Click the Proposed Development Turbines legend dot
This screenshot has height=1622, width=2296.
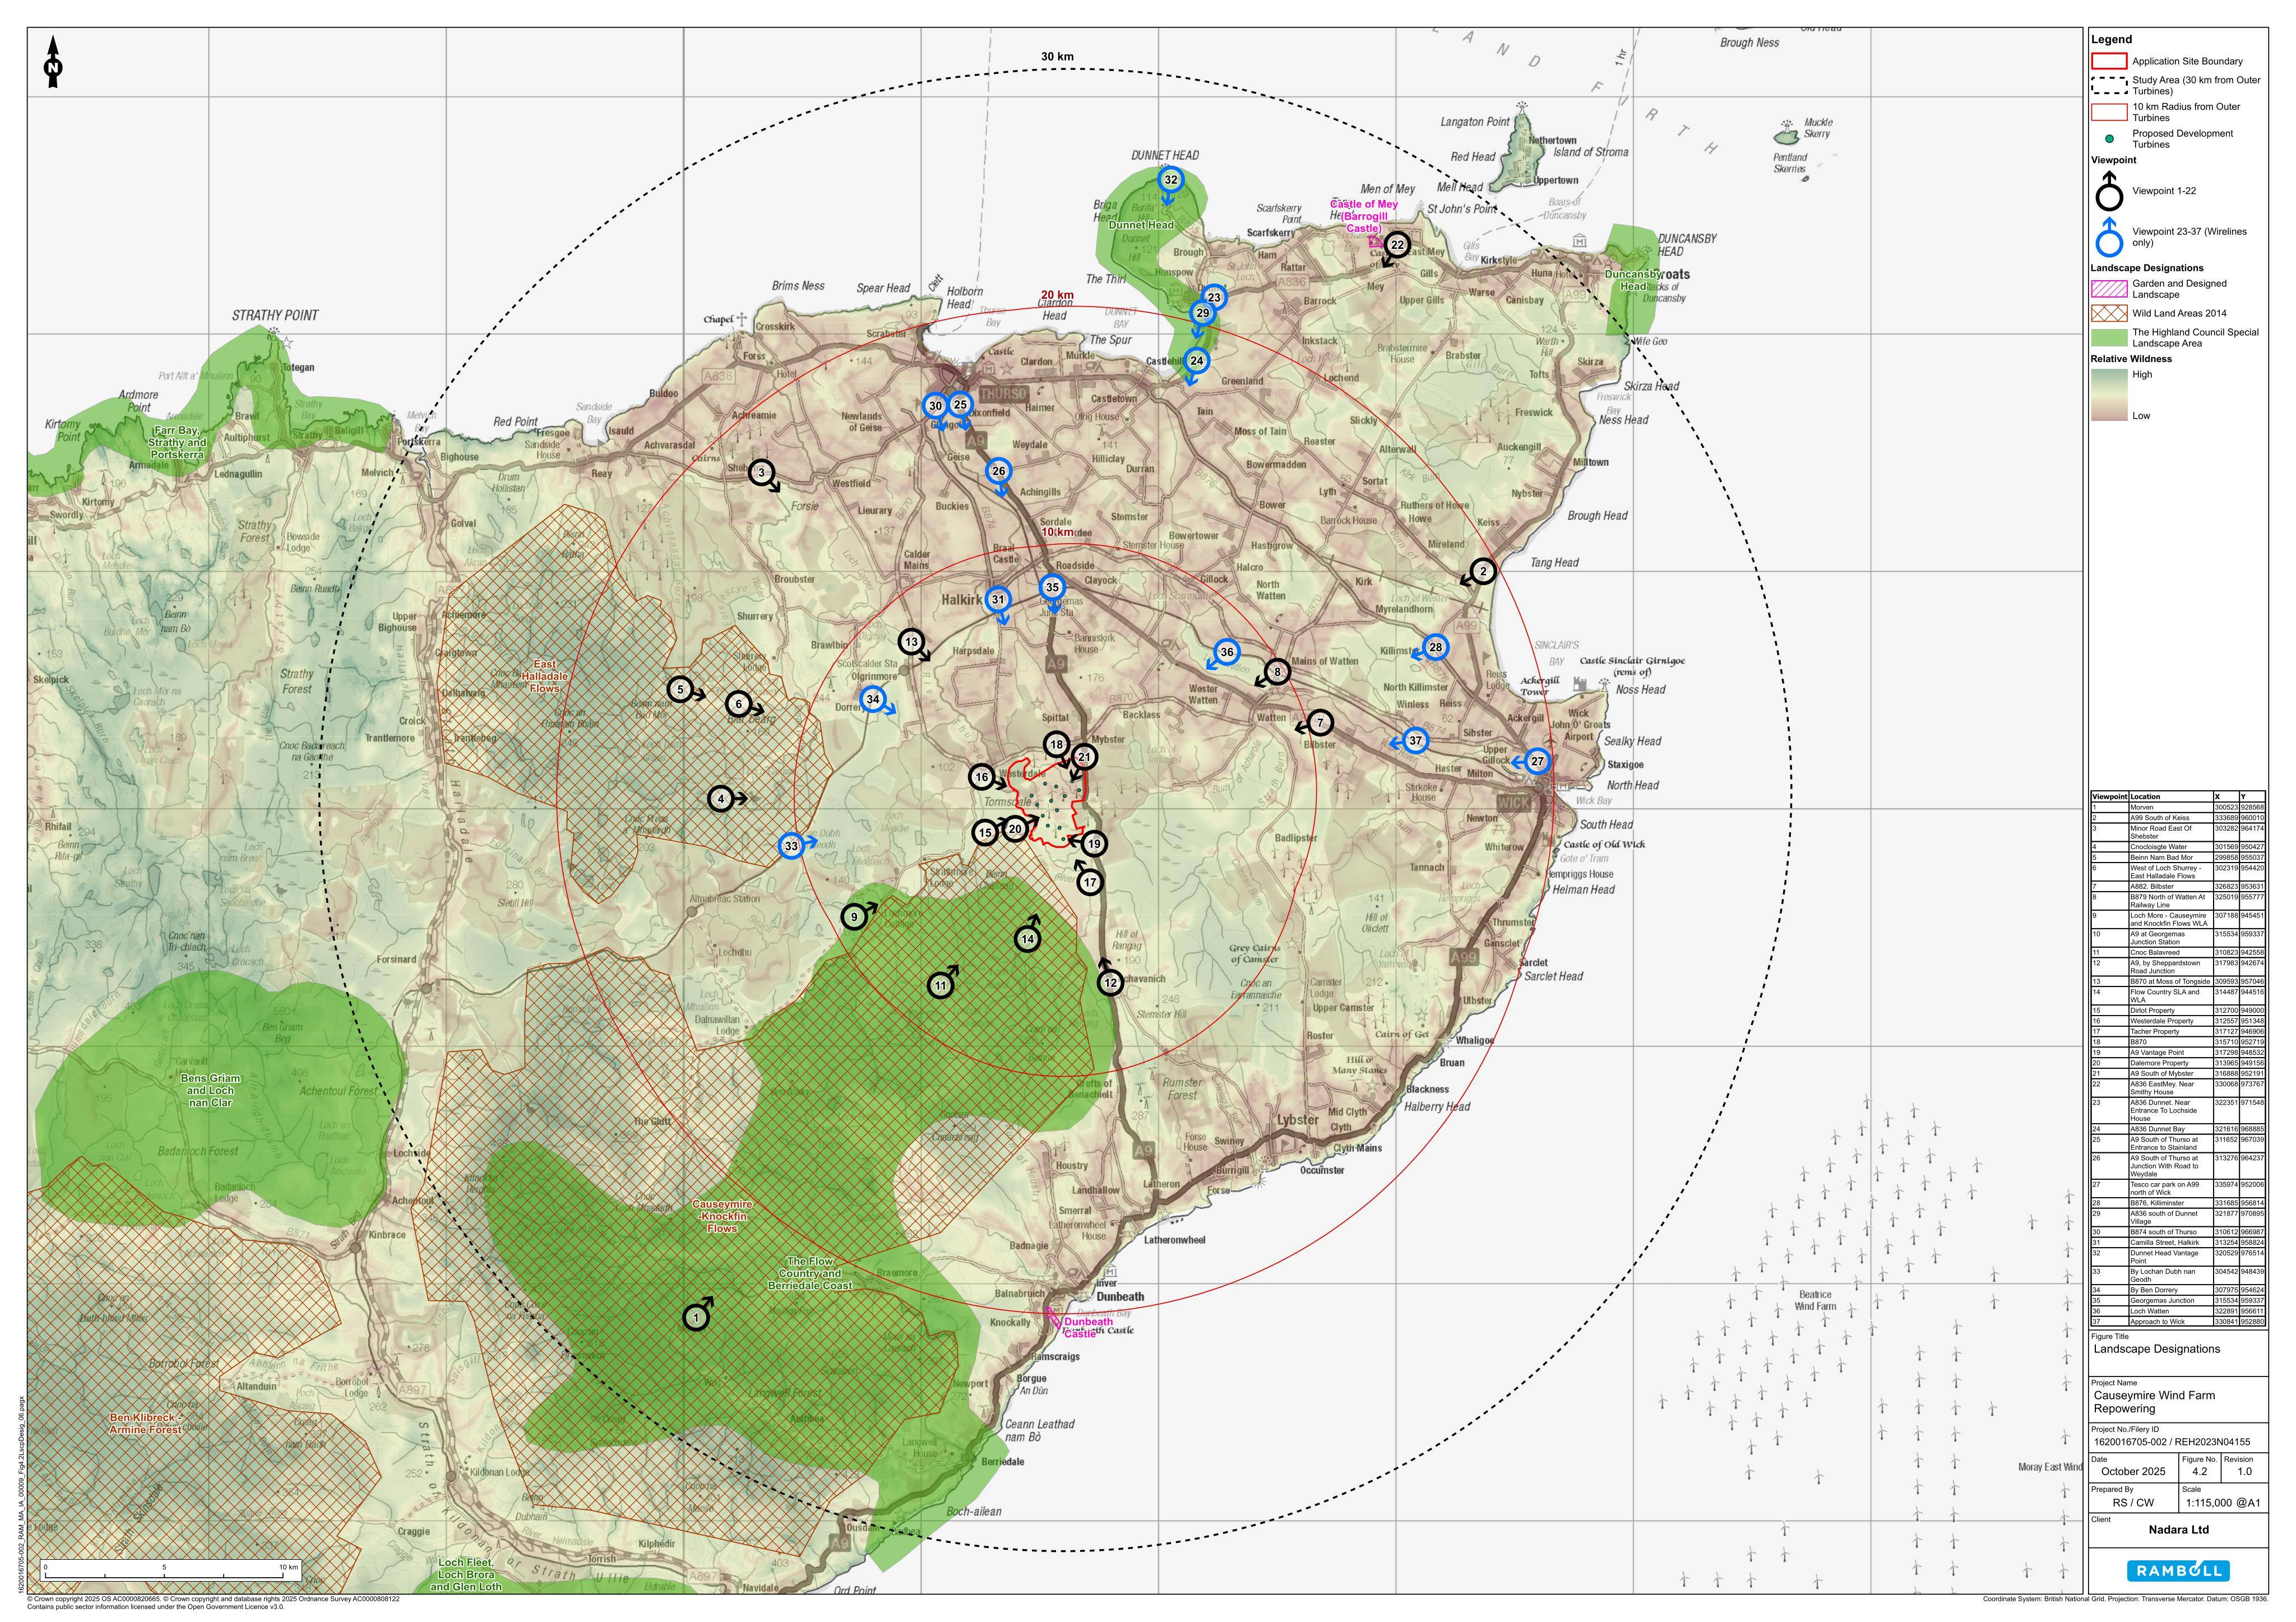(x=2109, y=139)
